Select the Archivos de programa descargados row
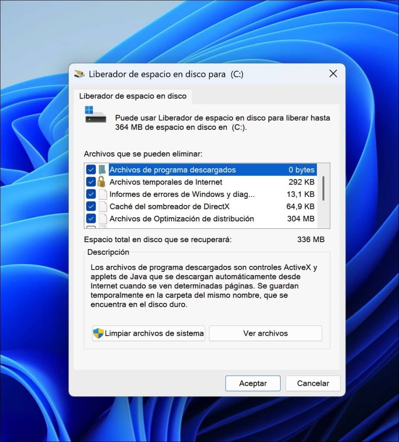399x442 pixels. pyautogui.click(x=201, y=170)
